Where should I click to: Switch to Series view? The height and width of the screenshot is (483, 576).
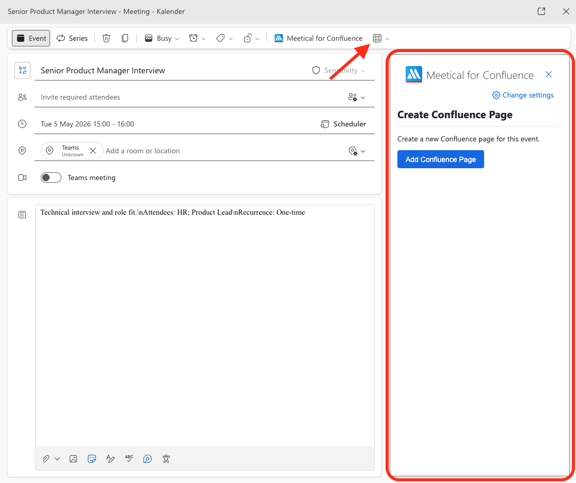click(72, 38)
